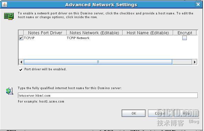Click the fully qualified host name field
The height and width of the screenshot is (131, 204).
[108, 96]
